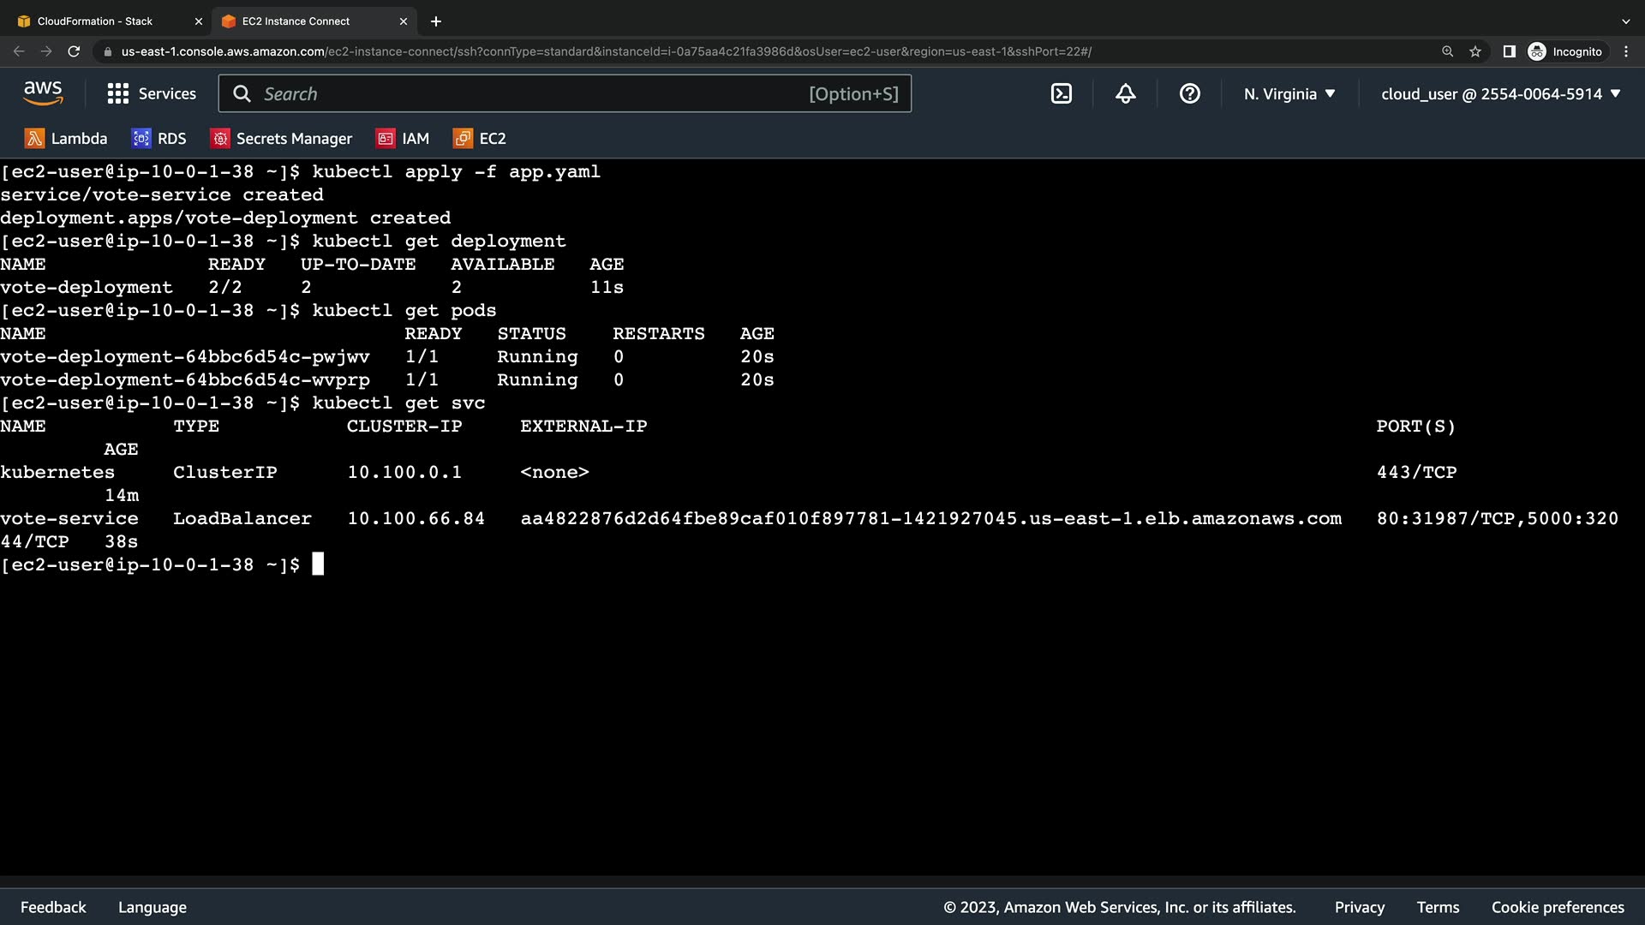
Task: Open the notifications bell
Action: [1125, 94]
